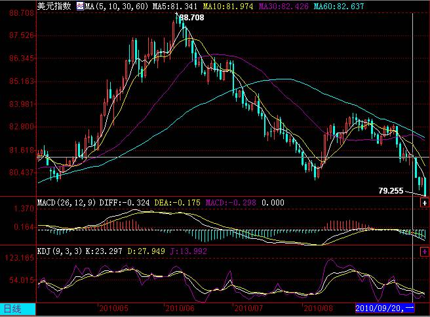Click the 2010/06 date axis marker
The height and width of the screenshot is (317, 430).
[180, 308]
